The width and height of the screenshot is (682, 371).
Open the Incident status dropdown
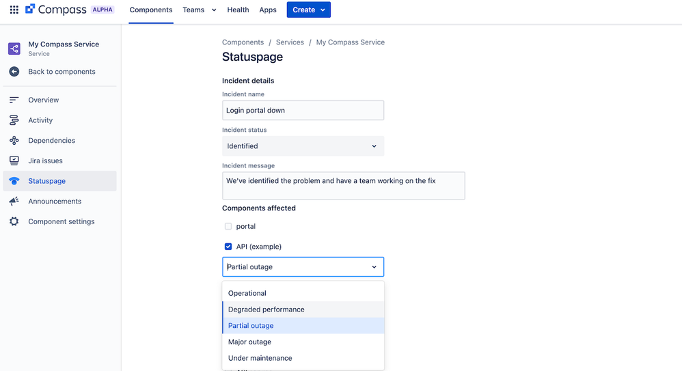pos(303,146)
